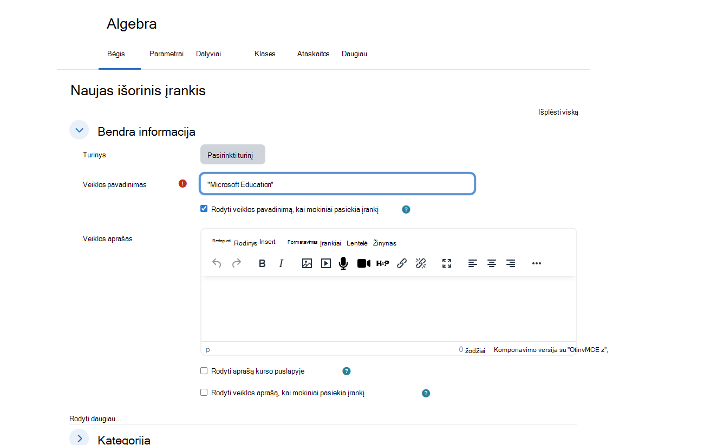Switch to the Bėgis tab
The height and width of the screenshot is (445, 717).
116,54
